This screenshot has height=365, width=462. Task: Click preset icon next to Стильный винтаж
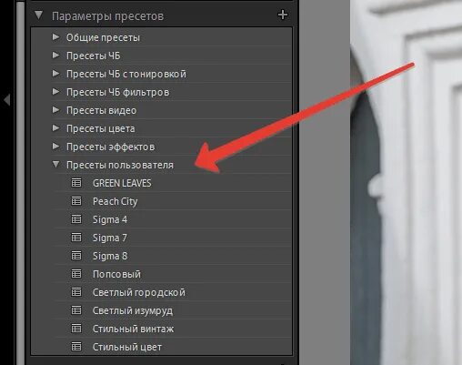[76, 329]
